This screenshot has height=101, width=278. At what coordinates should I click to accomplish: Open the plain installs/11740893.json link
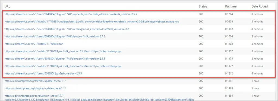(x=34, y=44)
